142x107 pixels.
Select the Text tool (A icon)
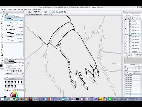coord(2,60)
